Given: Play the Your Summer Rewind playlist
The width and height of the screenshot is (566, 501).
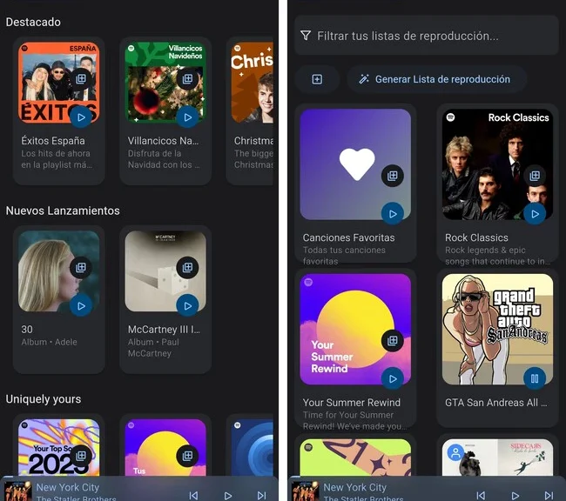Looking at the screenshot, I should click(393, 378).
